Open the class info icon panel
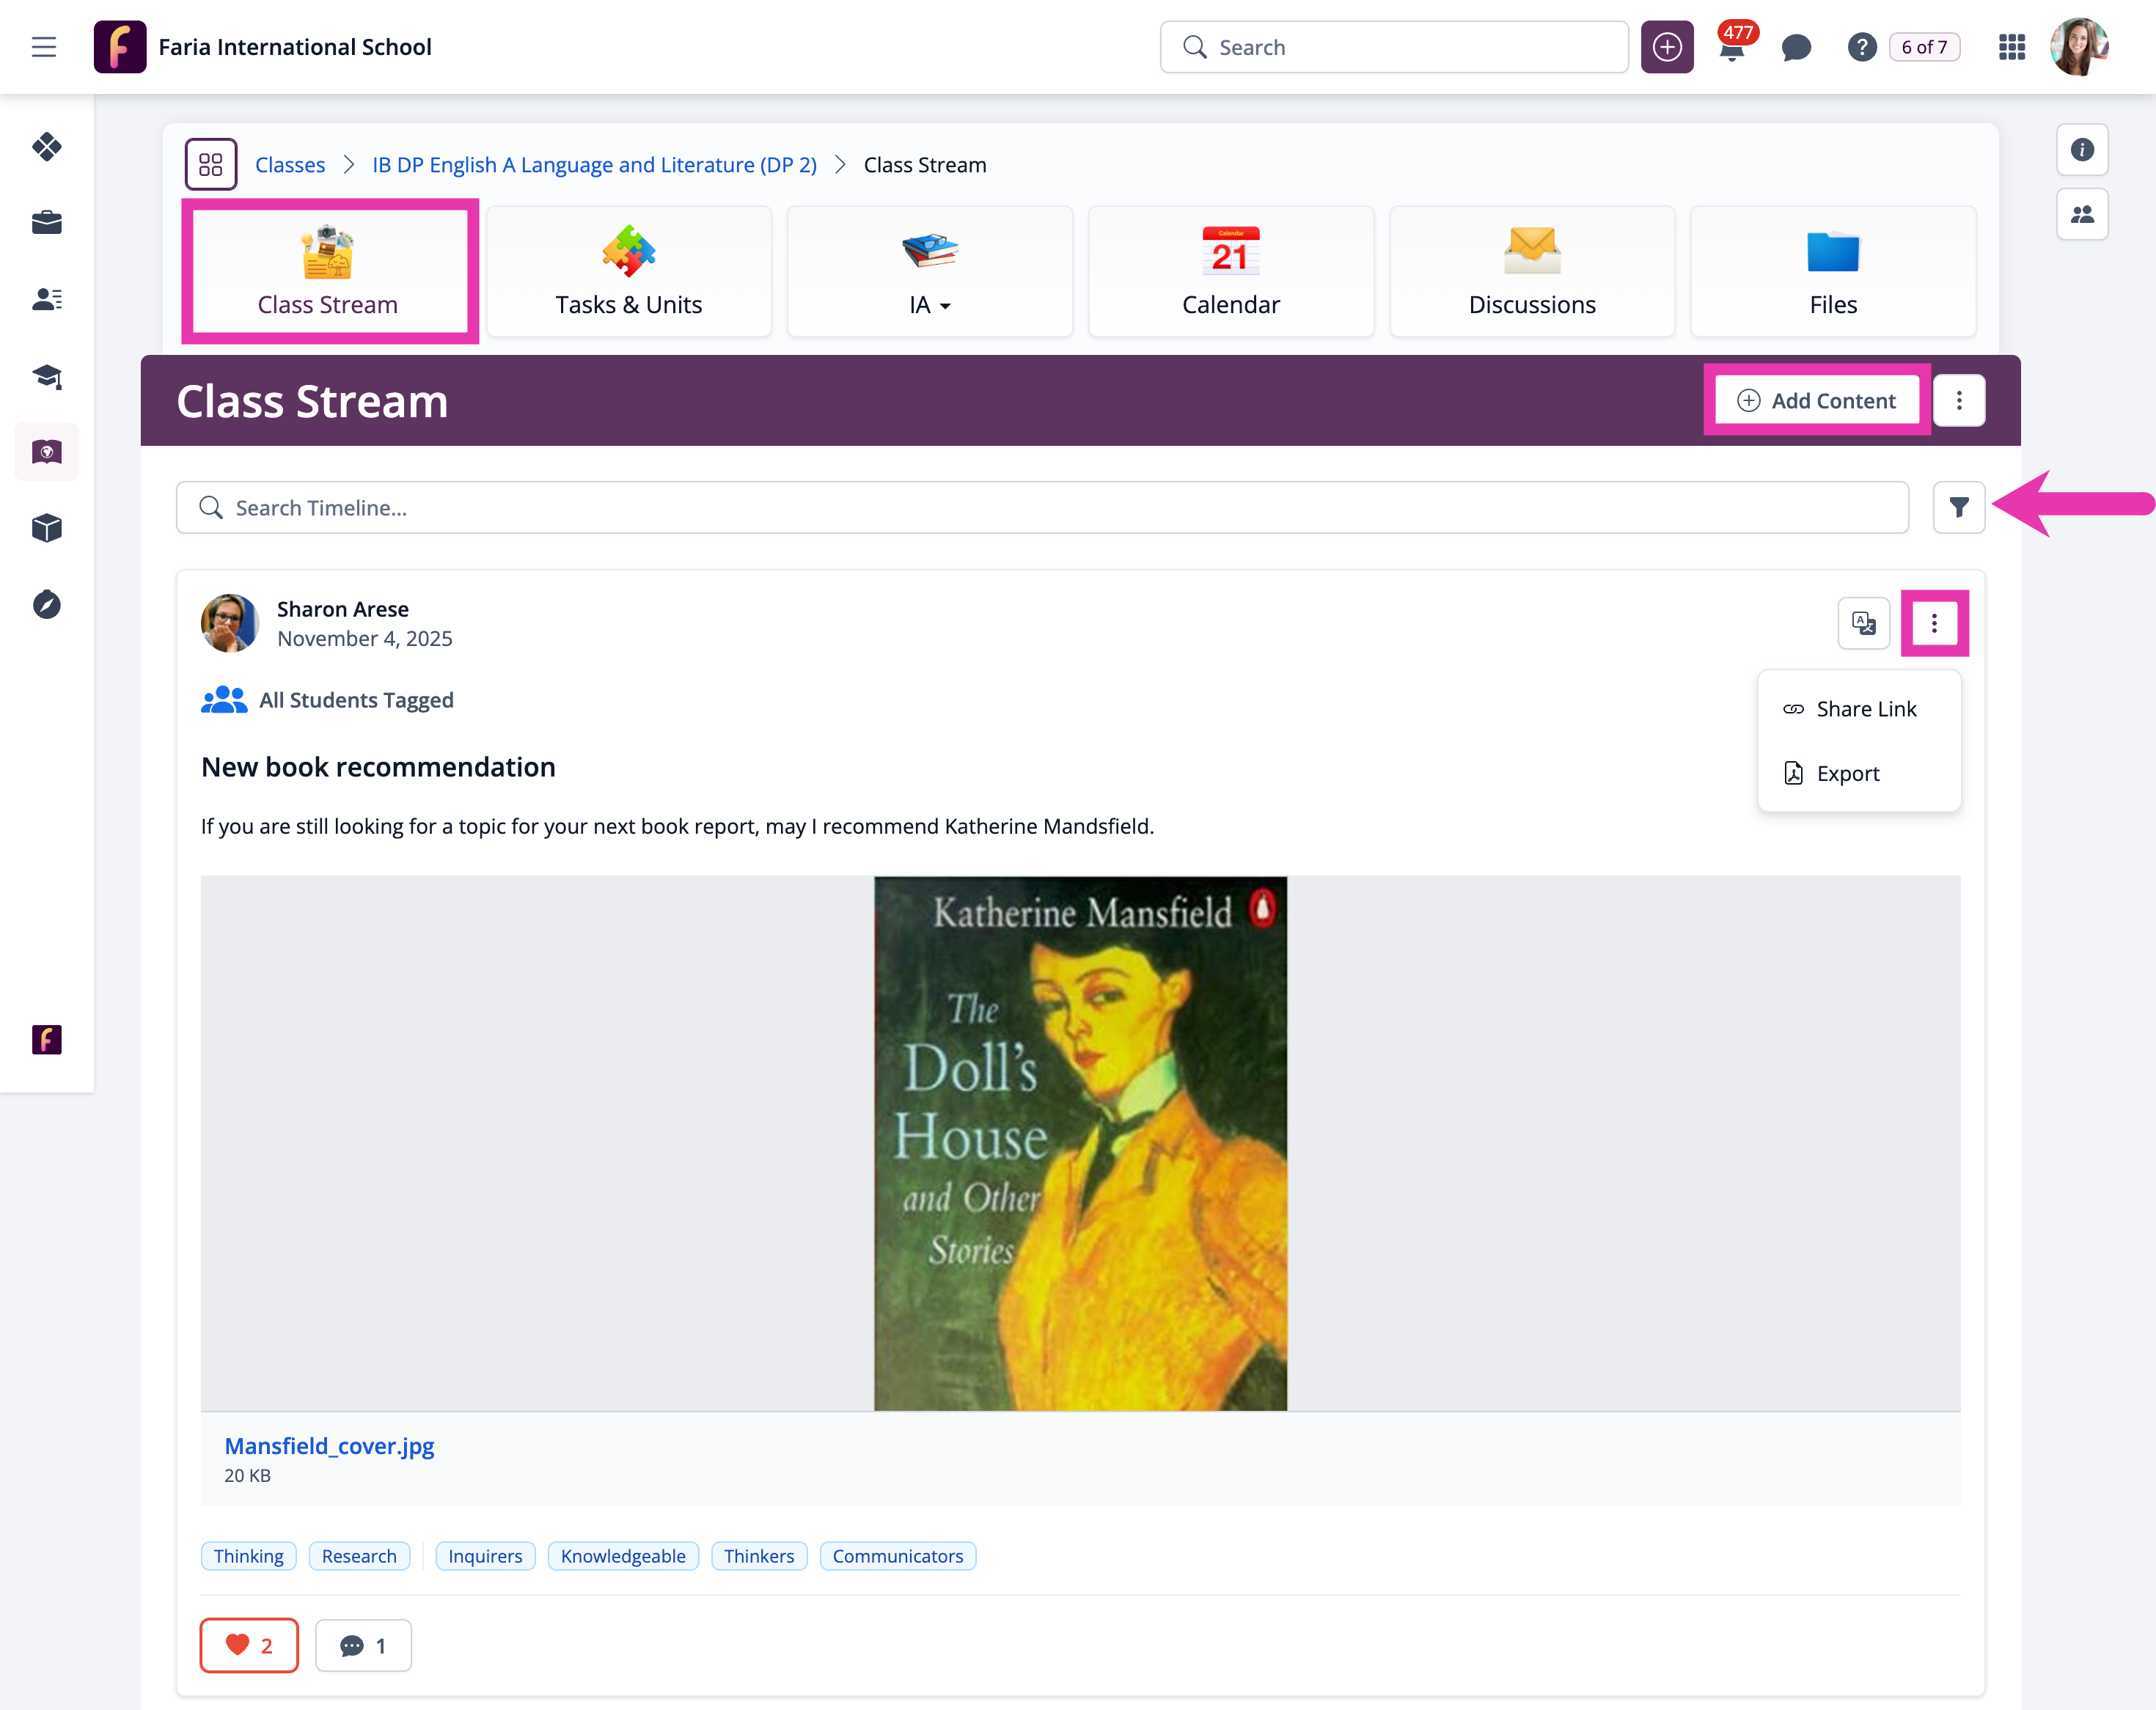 tap(2082, 150)
